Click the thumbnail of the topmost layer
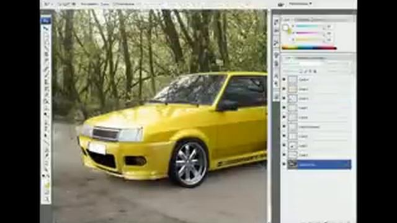The height and width of the screenshot is (223, 397). tap(292, 80)
